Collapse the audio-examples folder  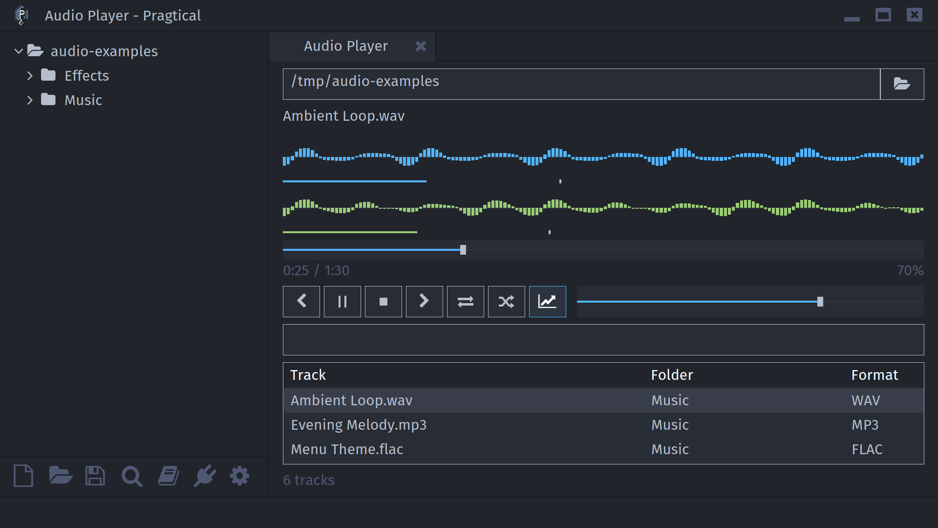coord(19,51)
